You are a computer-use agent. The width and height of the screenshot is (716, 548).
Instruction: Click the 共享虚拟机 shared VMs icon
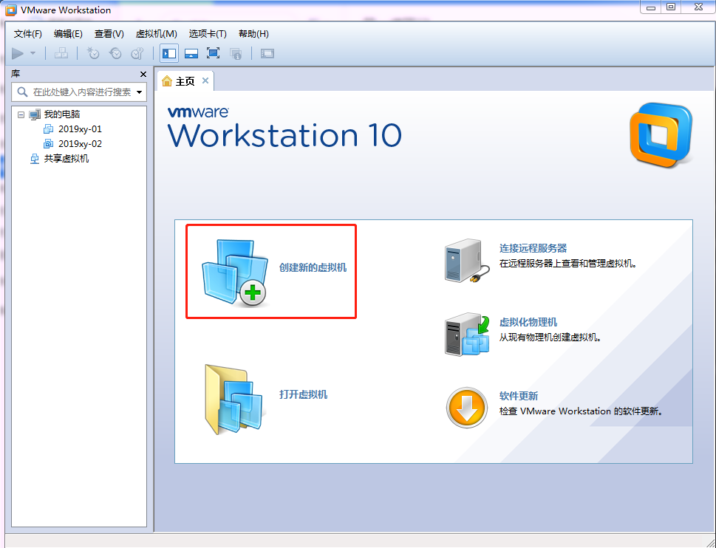coord(35,159)
